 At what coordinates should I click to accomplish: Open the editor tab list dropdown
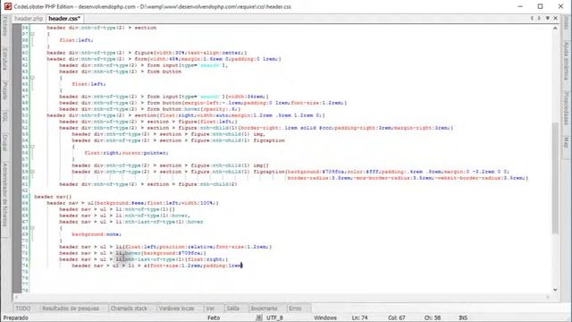[548, 18]
